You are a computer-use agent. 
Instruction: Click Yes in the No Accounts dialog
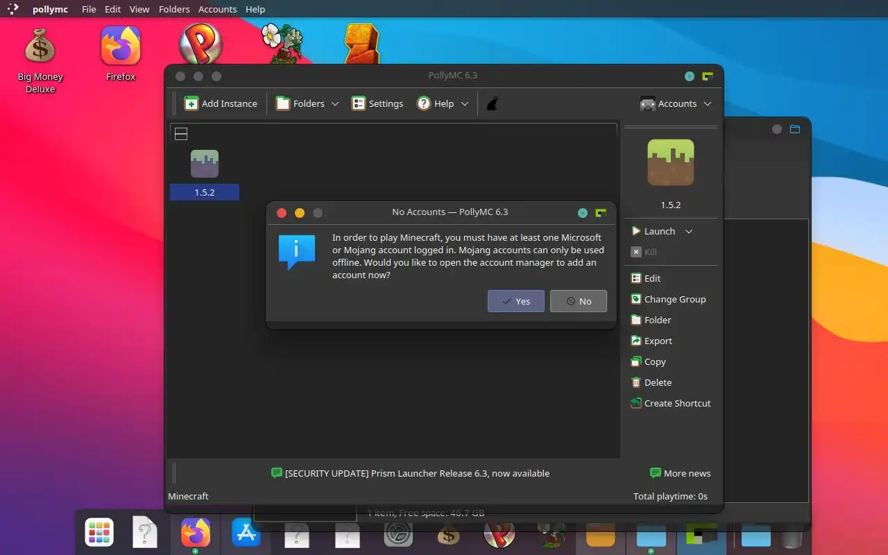[x=516, y=301]
